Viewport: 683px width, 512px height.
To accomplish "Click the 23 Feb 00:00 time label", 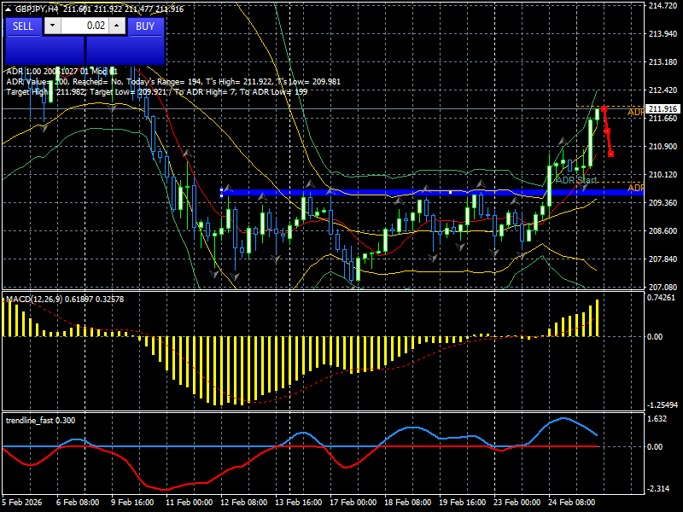I will tap(517, 502).
